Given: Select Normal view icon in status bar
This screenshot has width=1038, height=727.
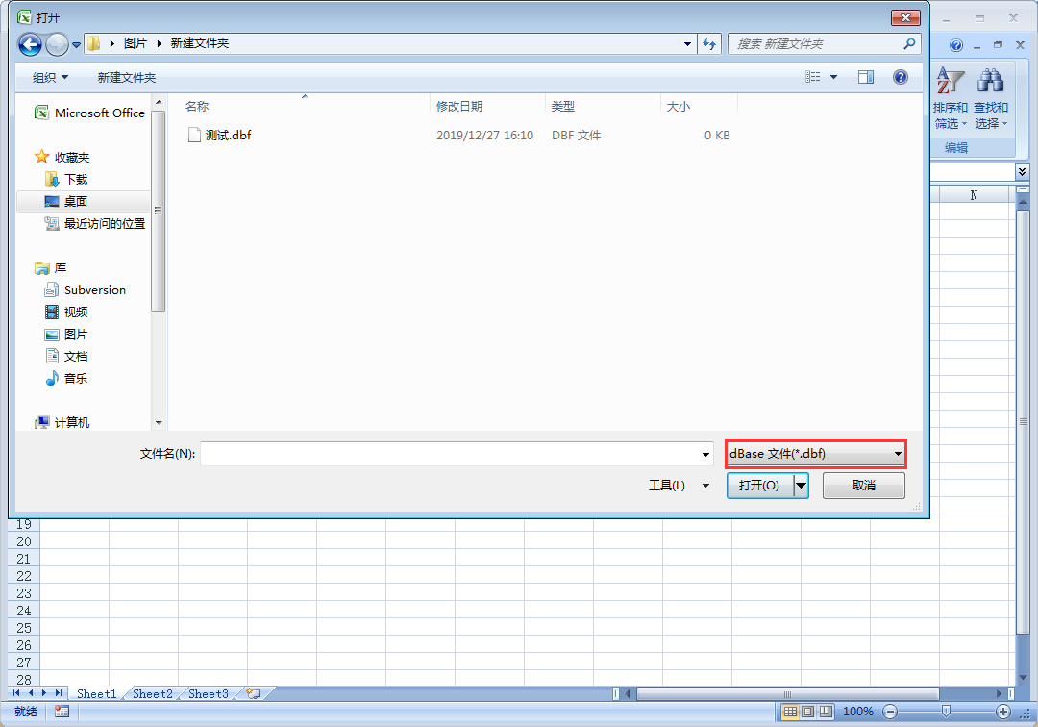Looking at the screenshot, I should tap(791, 712).
